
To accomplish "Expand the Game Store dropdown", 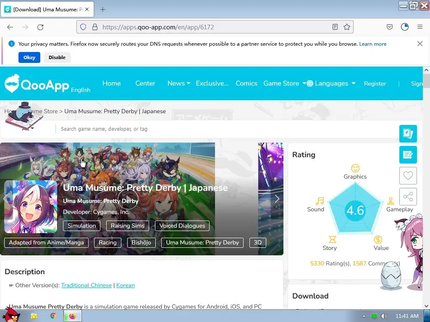I will pyautogui.click(x=284, y=83).
